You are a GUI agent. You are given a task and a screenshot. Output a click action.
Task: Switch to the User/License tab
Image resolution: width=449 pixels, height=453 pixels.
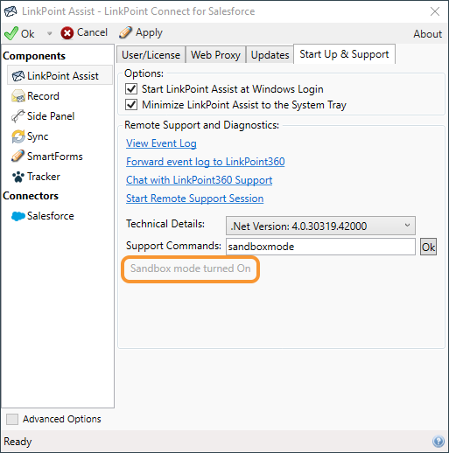click(x=151, y=55)
